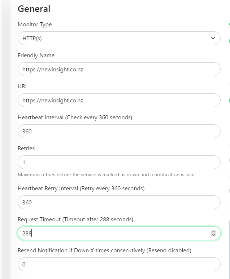Image resolution: width=230 pixels, height=279 pixels.
Task: Click into the URL input field
Action: click(119, 100)
